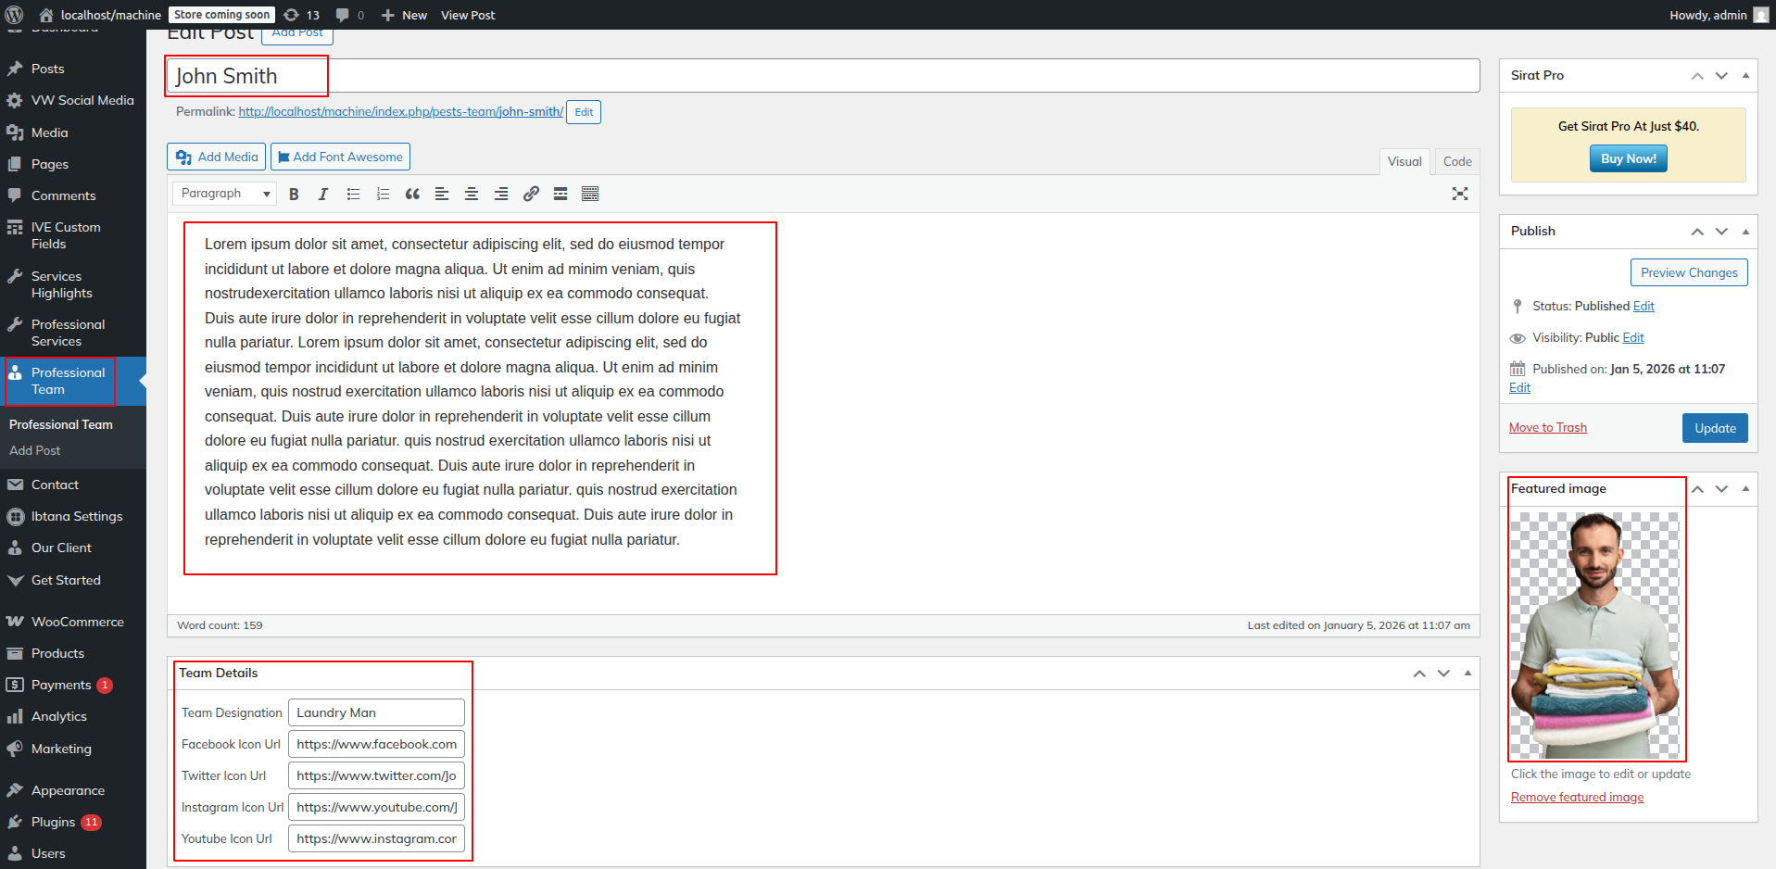Open the Paragraph format dropdown
The image size is (1776, 869).
225,194
